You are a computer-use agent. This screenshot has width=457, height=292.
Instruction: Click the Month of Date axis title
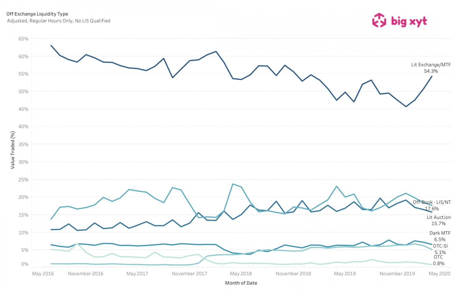pyautogui.click(x=241, y=283)
